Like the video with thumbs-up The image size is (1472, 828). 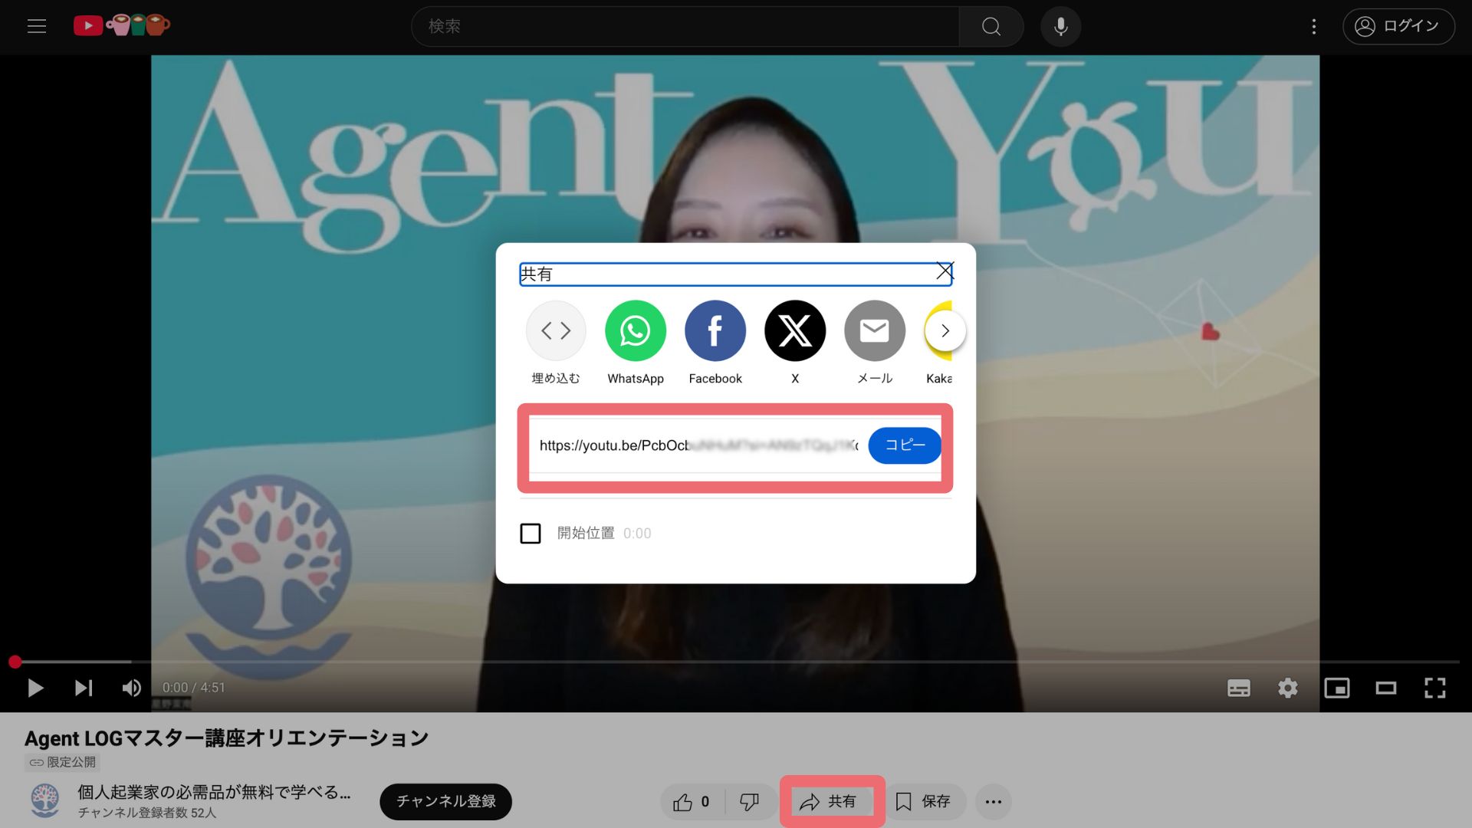click(x=691, y=802)
